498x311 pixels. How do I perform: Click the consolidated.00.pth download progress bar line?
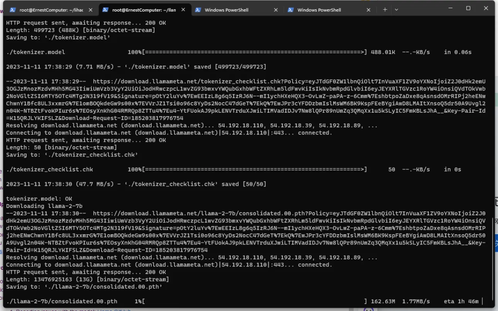click(243, 301)
